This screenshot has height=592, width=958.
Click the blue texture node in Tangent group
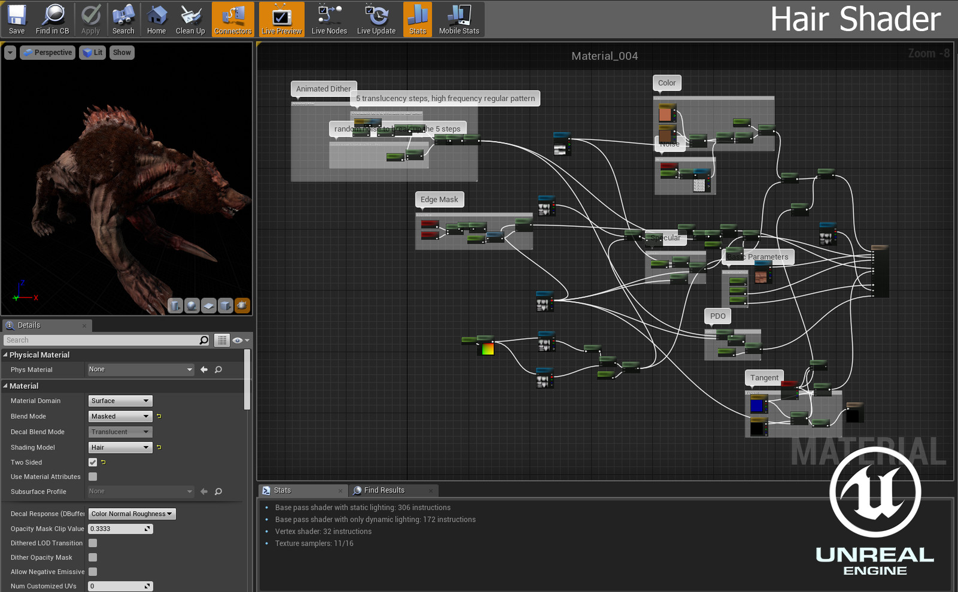[757, 406]
